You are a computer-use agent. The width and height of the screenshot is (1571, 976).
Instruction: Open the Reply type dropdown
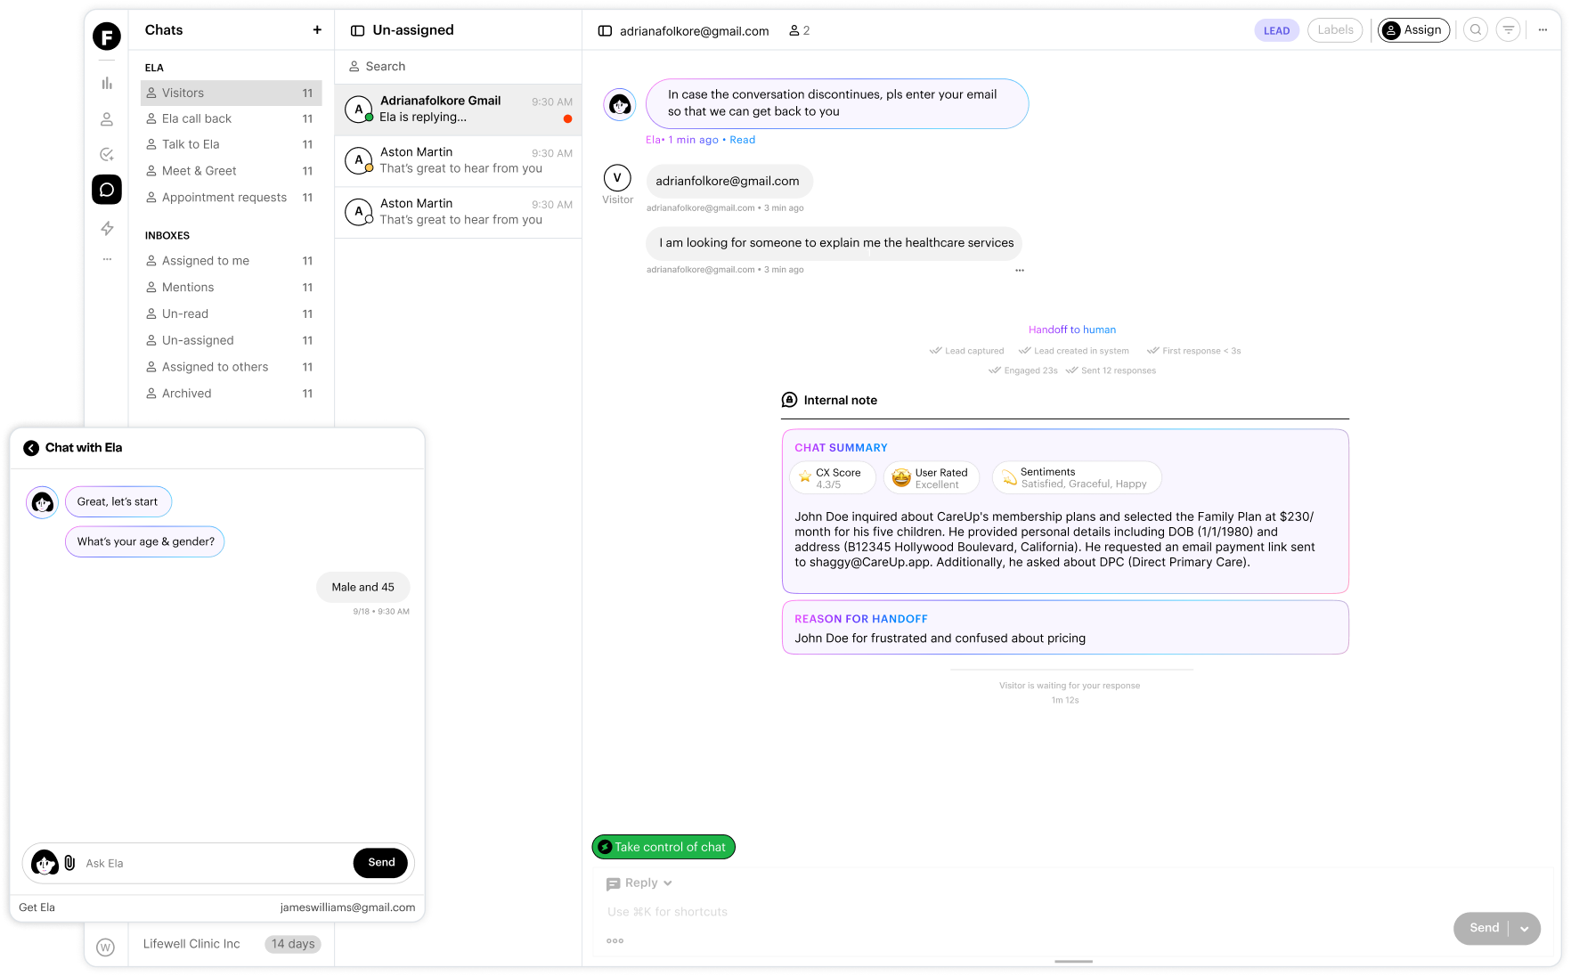(x=639, y=883)
